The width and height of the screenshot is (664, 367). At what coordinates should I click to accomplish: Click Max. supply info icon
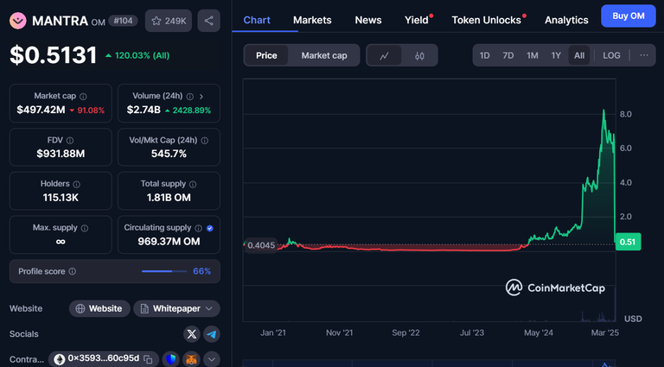coord(85,228)
